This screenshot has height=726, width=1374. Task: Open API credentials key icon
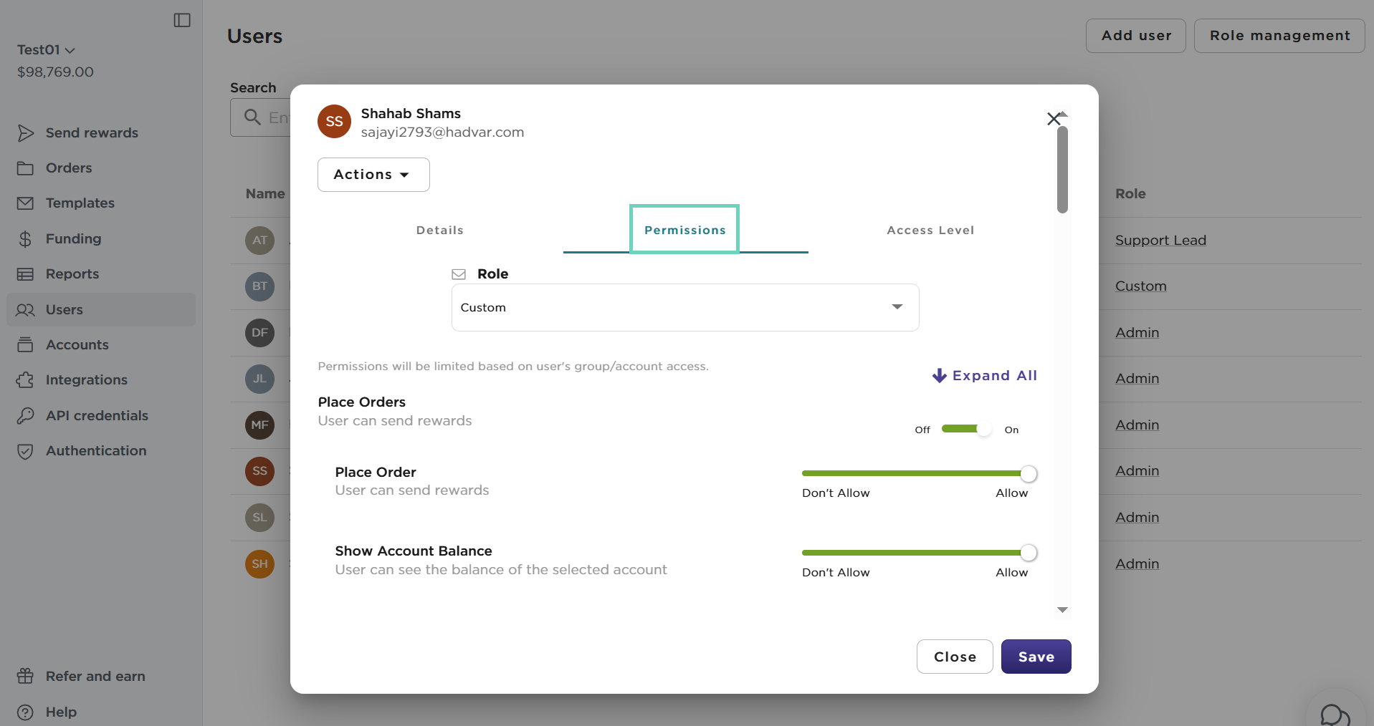click(x=25, y=415)
